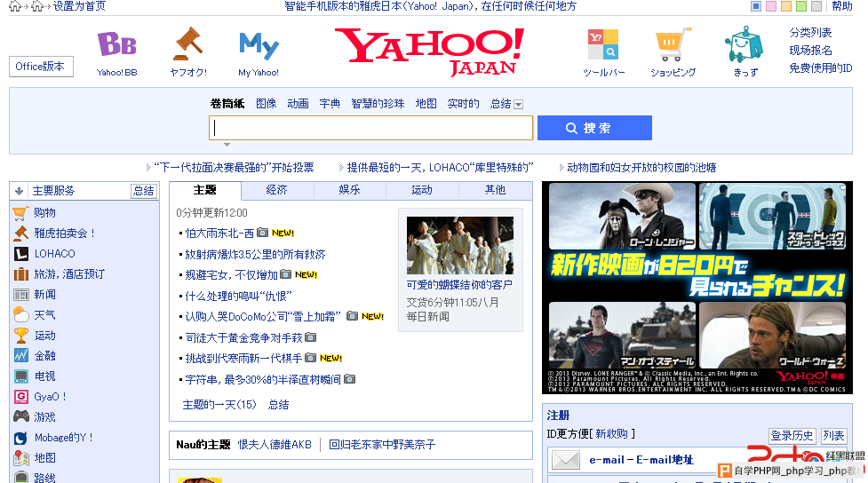Click the 登录历史 button

[792, 436]
